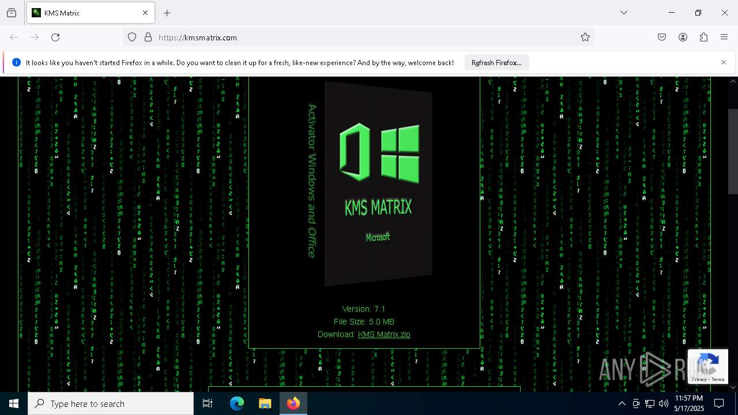Viewport: 738px width, 415px height.
Task: Open the volume speaker tray icon
Action: click(664, 403)
